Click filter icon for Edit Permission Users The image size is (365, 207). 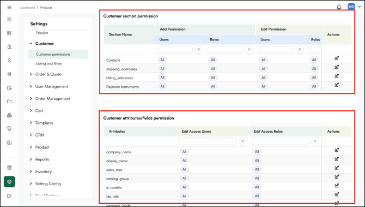click(300, 50)
